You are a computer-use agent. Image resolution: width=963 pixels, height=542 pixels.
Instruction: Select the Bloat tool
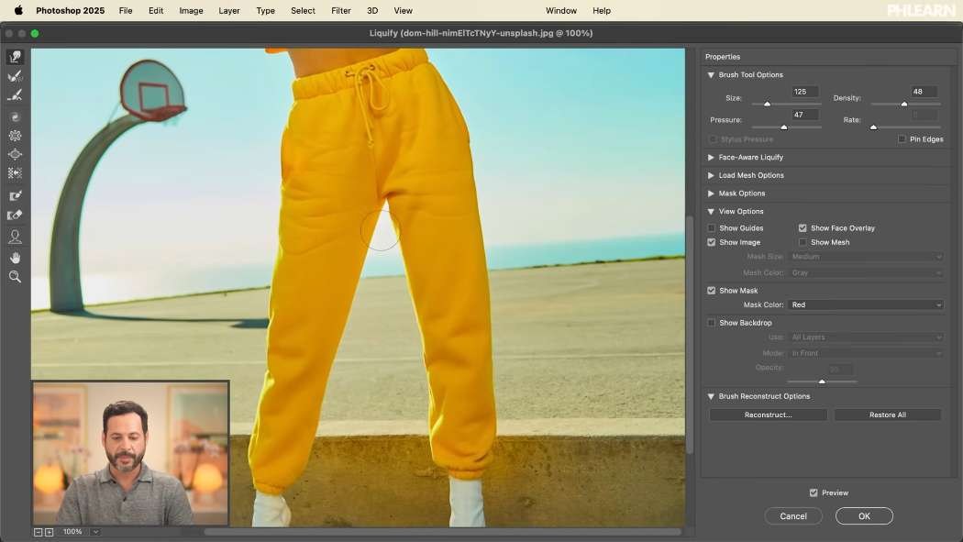coord(15,155)
